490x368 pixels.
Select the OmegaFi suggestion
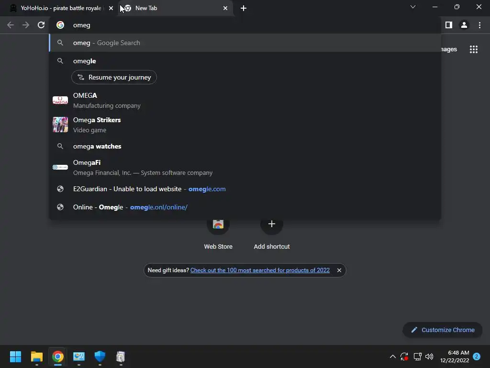(245, 167)
